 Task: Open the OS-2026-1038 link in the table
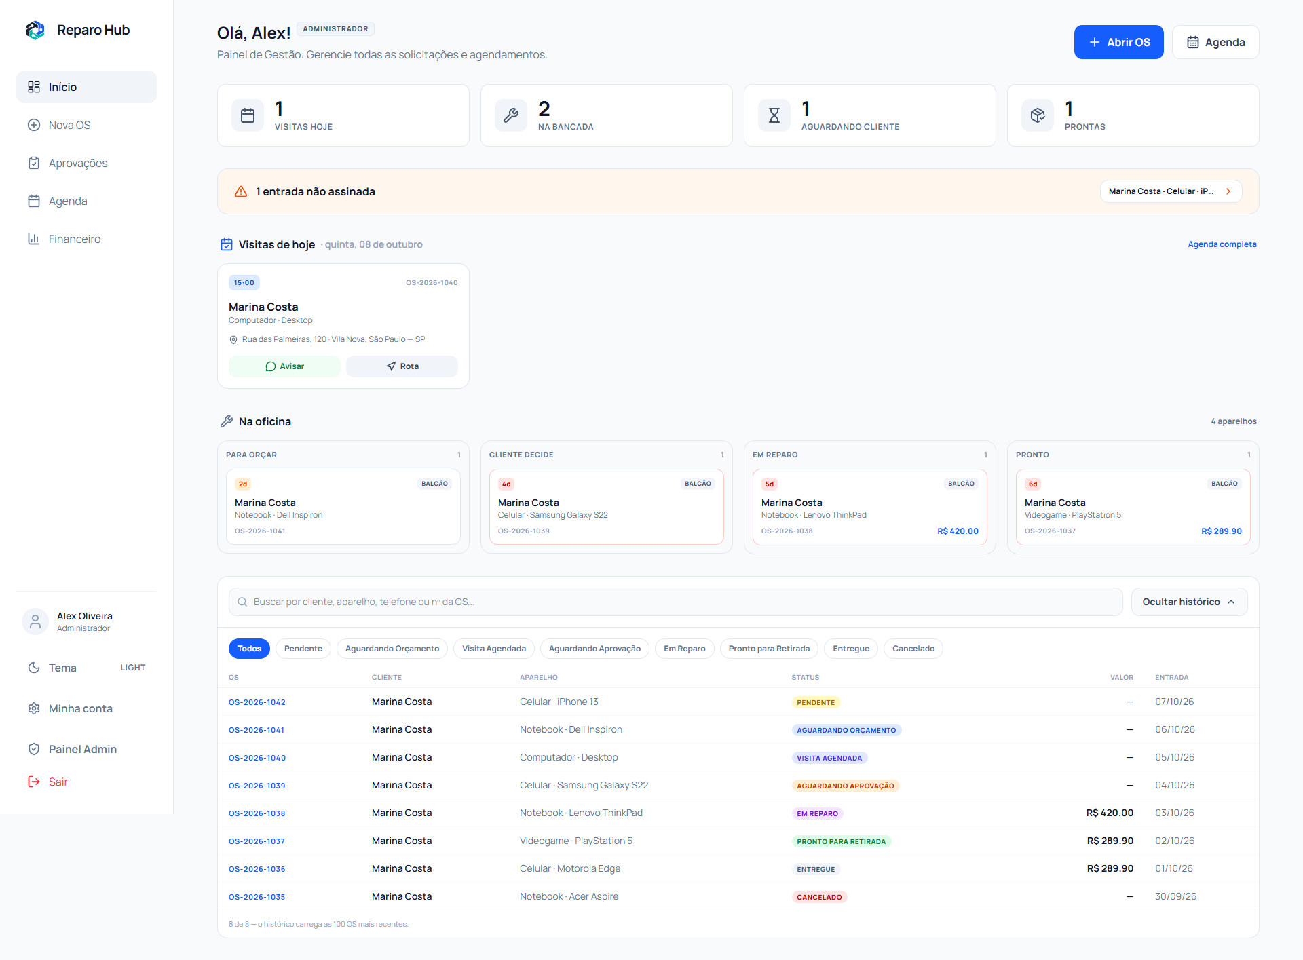257,813
